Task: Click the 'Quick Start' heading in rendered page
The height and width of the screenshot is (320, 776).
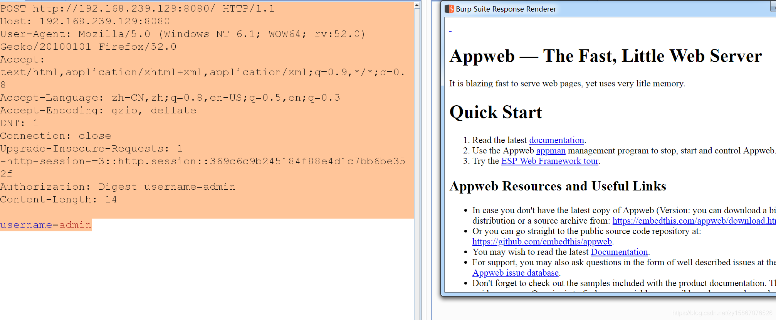Action: pos(496,112)
